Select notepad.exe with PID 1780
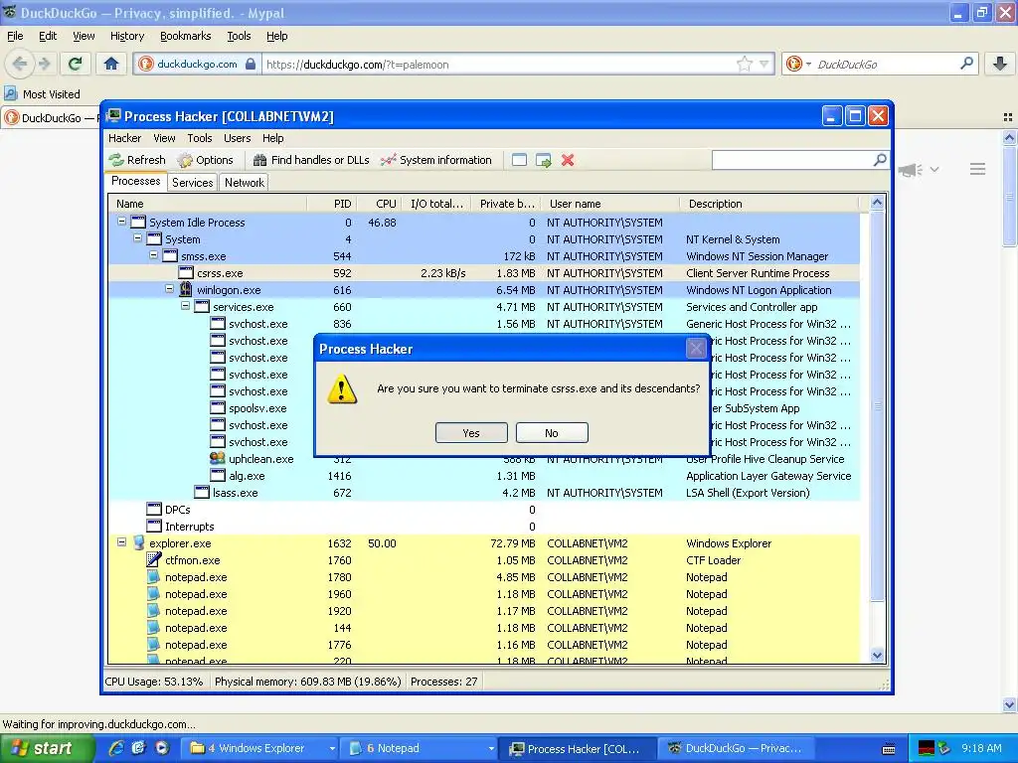 coord(484,577)
